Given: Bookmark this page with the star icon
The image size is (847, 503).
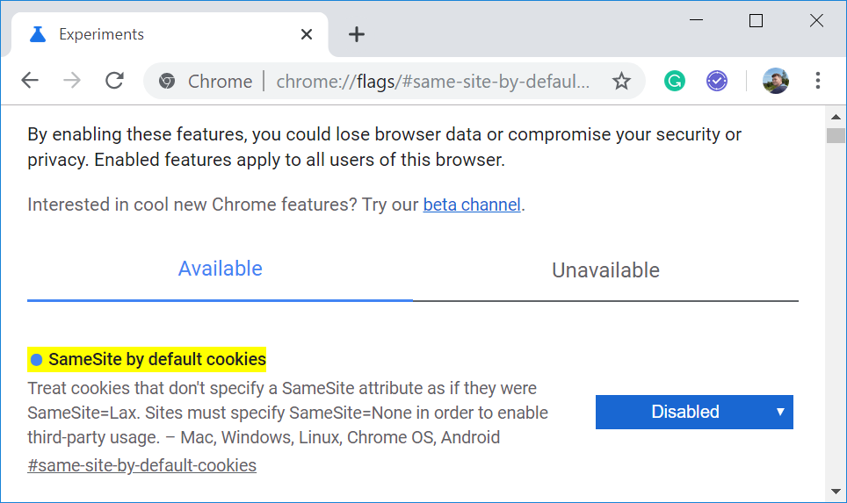Looking at the screenshot, I should [x=621, y=82].
